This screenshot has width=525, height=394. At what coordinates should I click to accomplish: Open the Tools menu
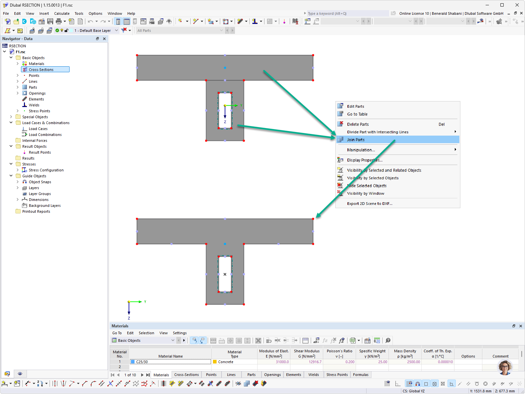coord(79,13)
